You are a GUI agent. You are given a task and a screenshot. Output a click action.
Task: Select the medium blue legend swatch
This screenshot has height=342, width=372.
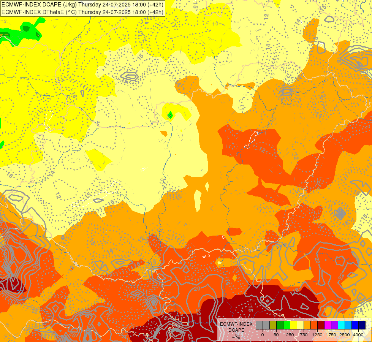(355, 325)
